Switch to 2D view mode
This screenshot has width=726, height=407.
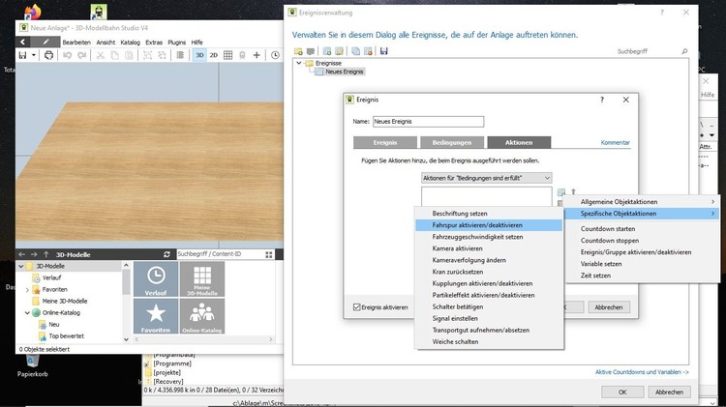[214, 55]
